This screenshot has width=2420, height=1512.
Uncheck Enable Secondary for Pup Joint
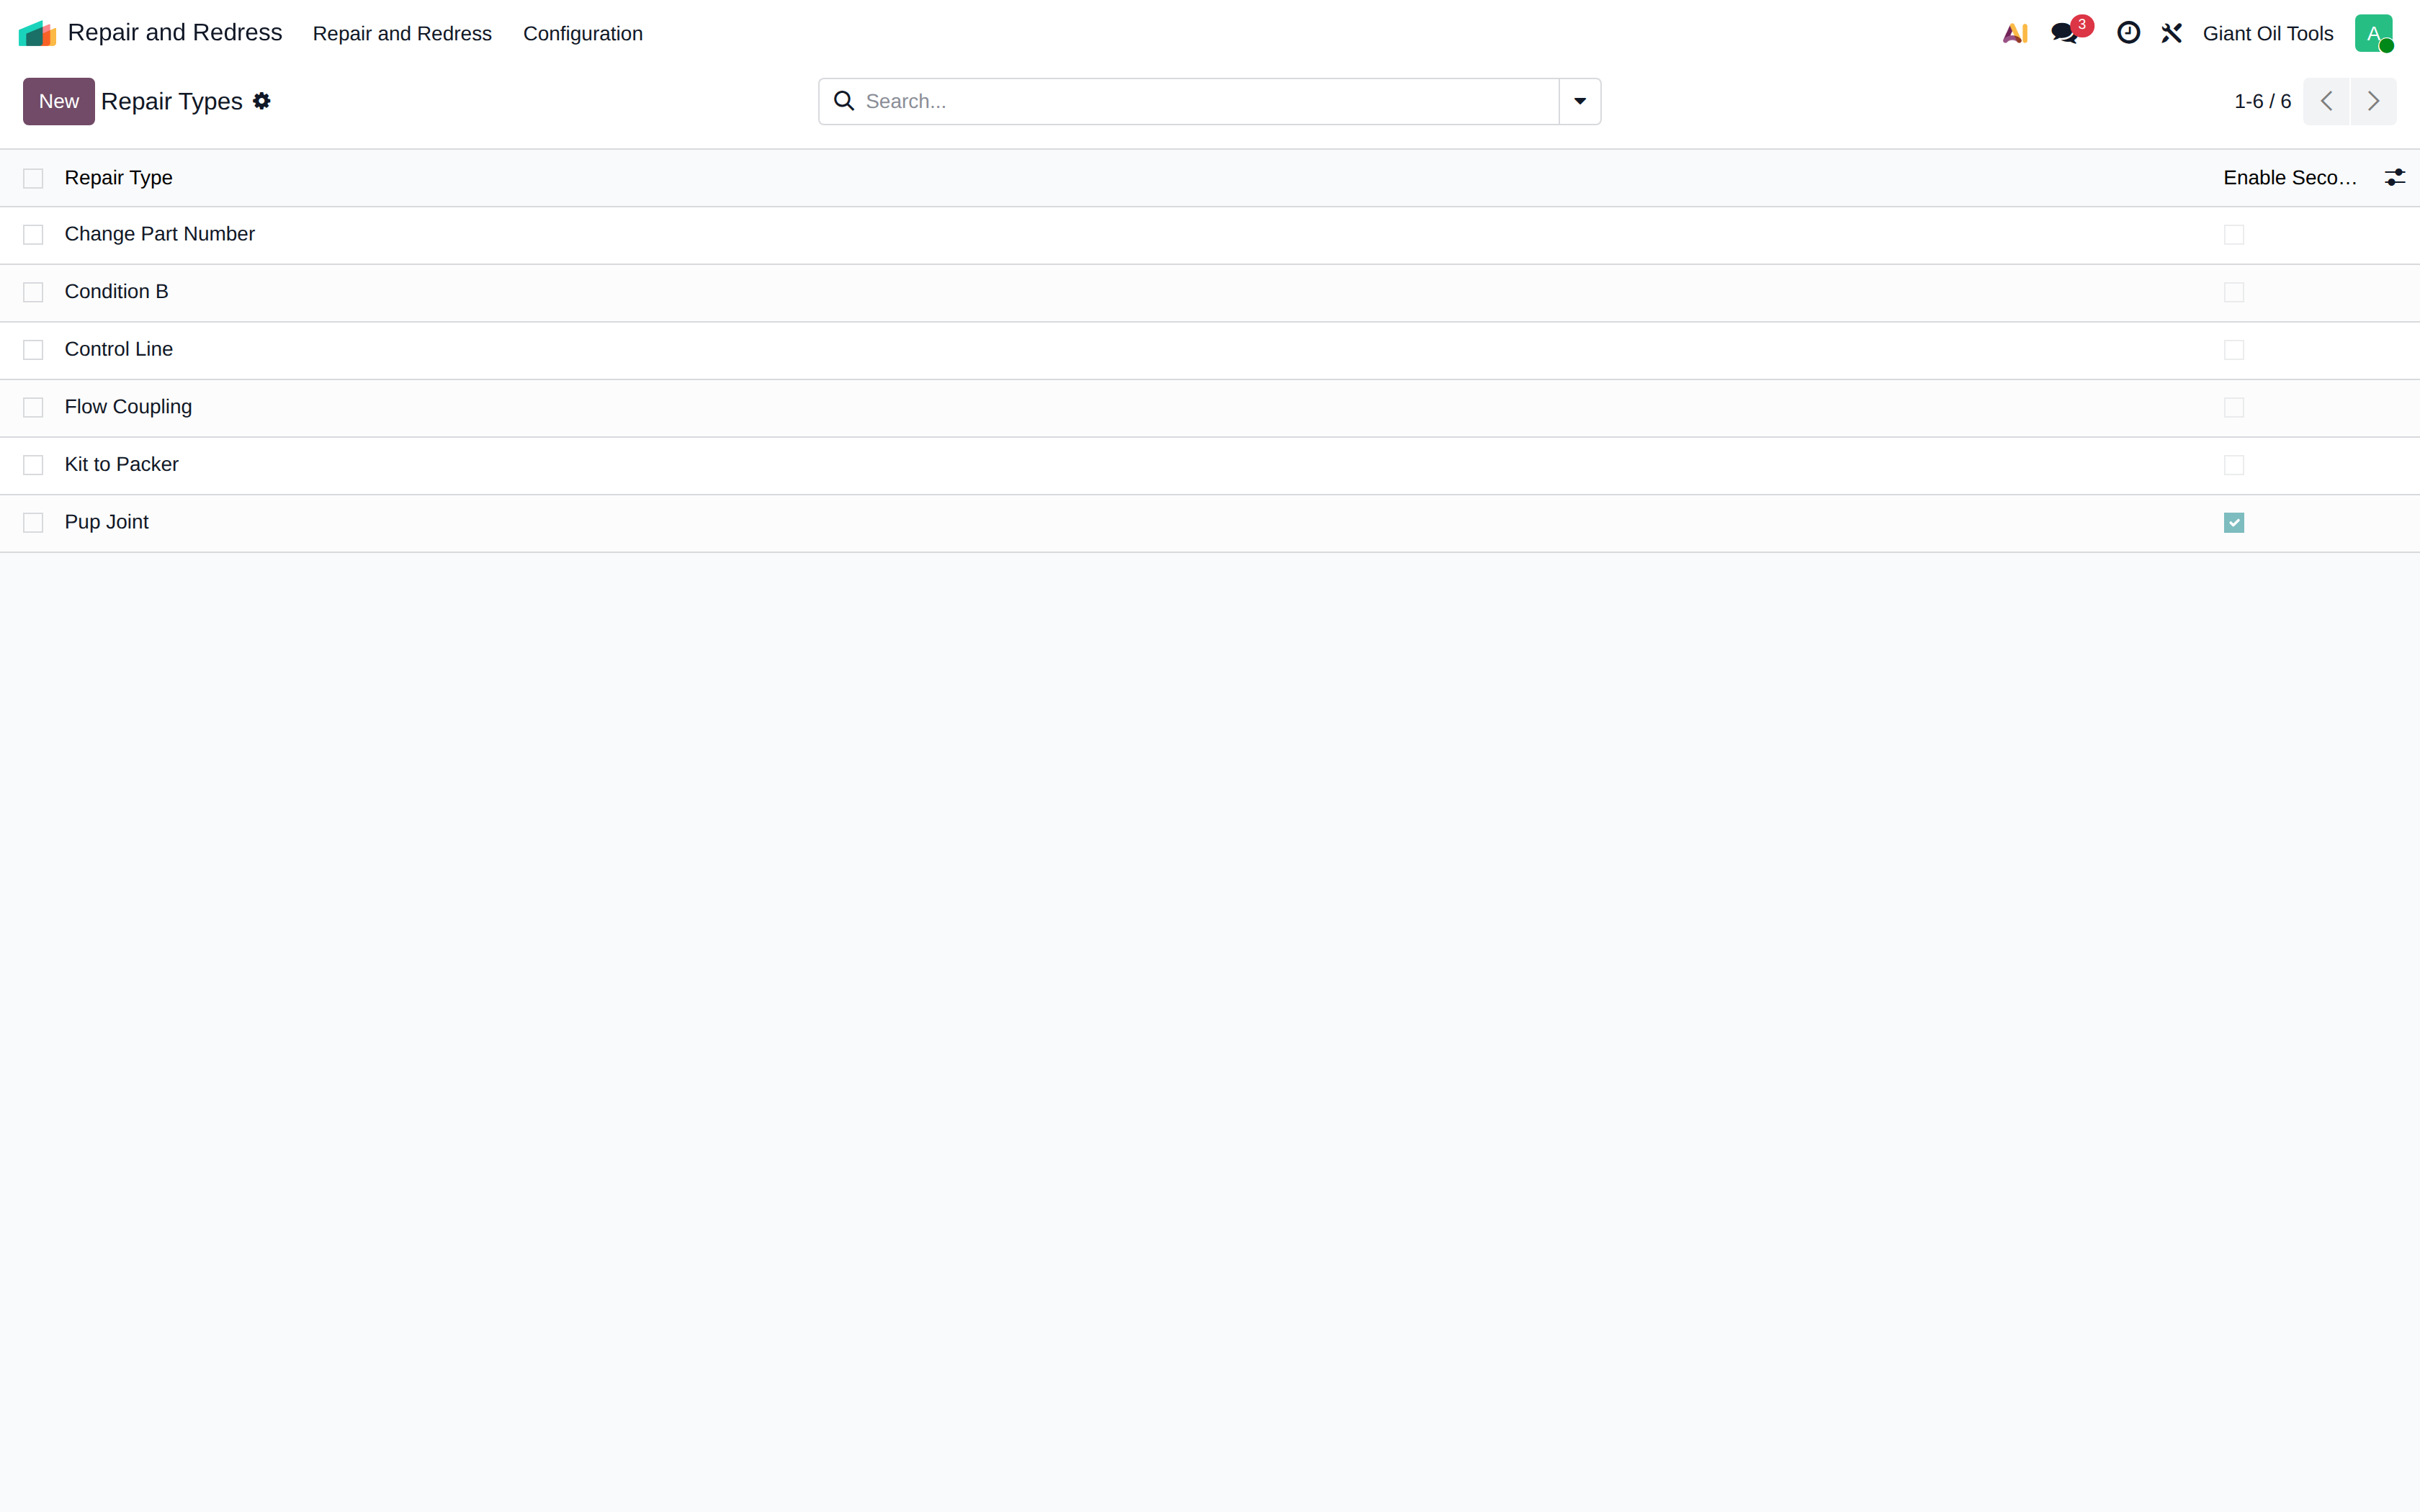(2234, 523)
